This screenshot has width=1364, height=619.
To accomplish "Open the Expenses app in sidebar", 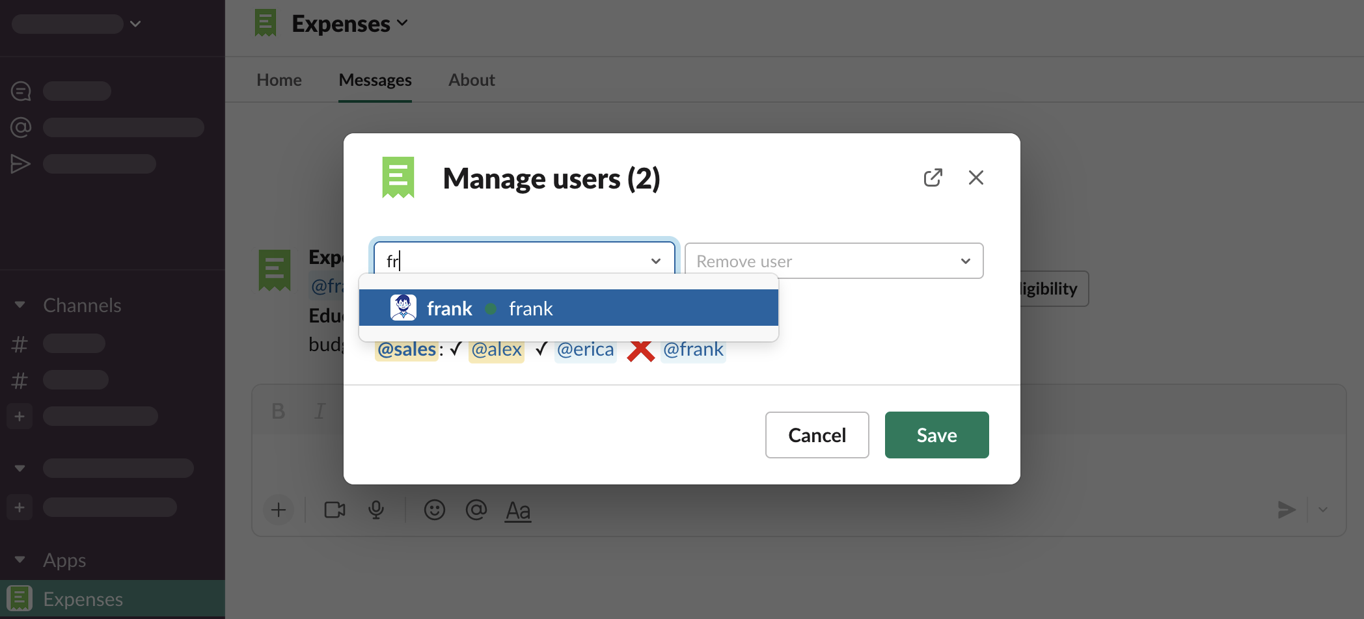I will pyautogui.click(x=83, y=599).
